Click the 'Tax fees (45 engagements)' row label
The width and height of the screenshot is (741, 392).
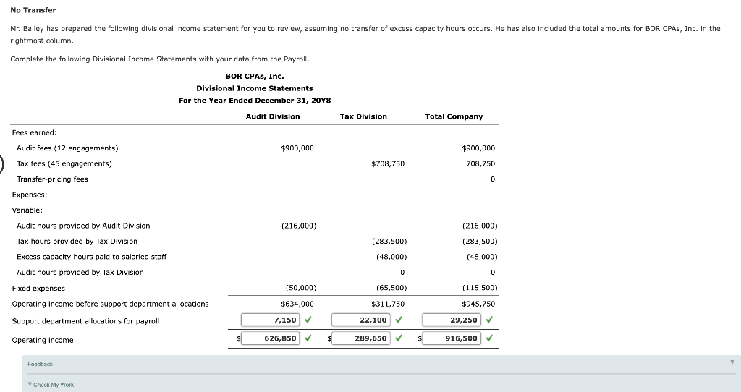coord(64,164)
